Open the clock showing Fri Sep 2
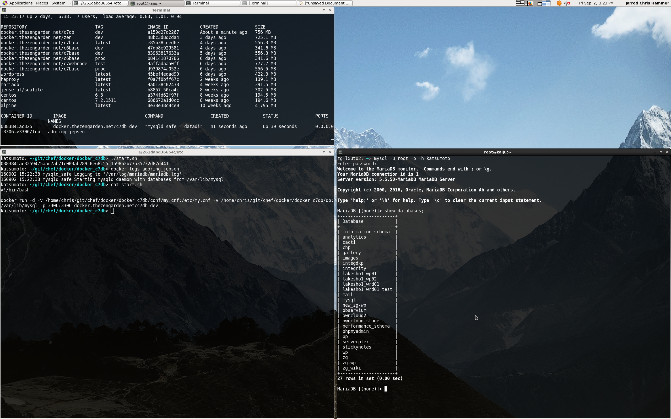Screen dimensions: 671x419 [596, 3]
